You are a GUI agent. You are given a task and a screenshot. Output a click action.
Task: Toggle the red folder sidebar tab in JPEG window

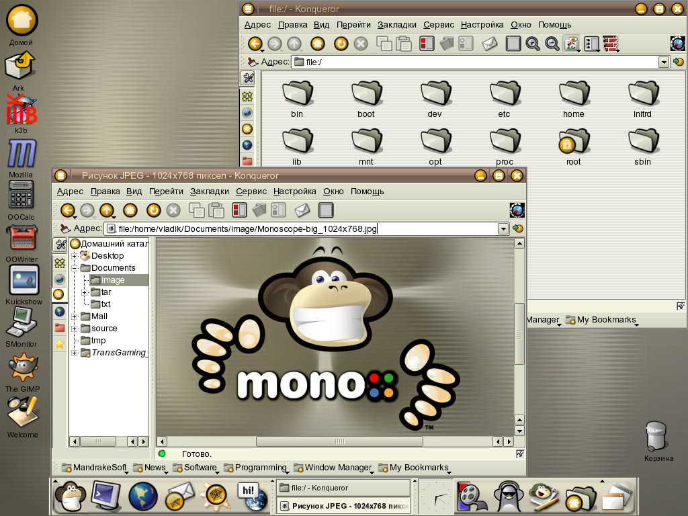click(x=59, y=327)
